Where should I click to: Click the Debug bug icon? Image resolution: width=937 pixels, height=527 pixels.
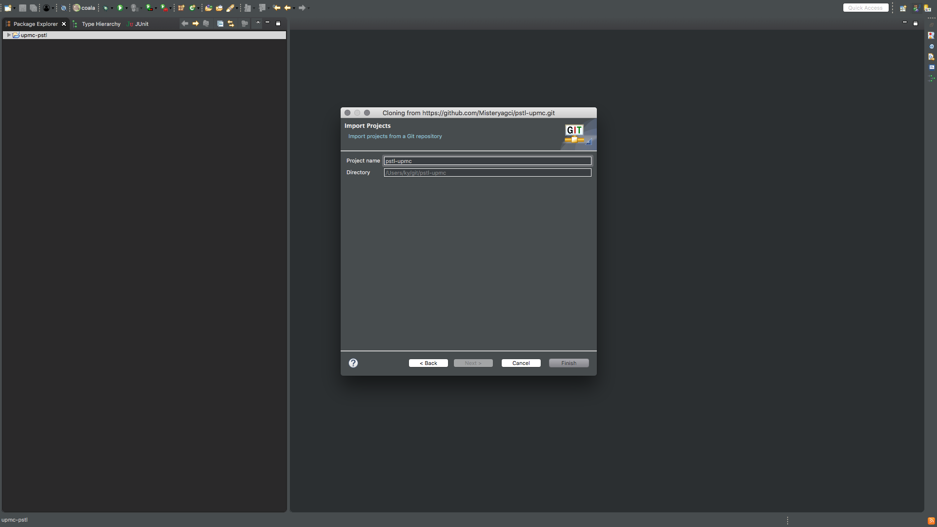coord(105,8)
